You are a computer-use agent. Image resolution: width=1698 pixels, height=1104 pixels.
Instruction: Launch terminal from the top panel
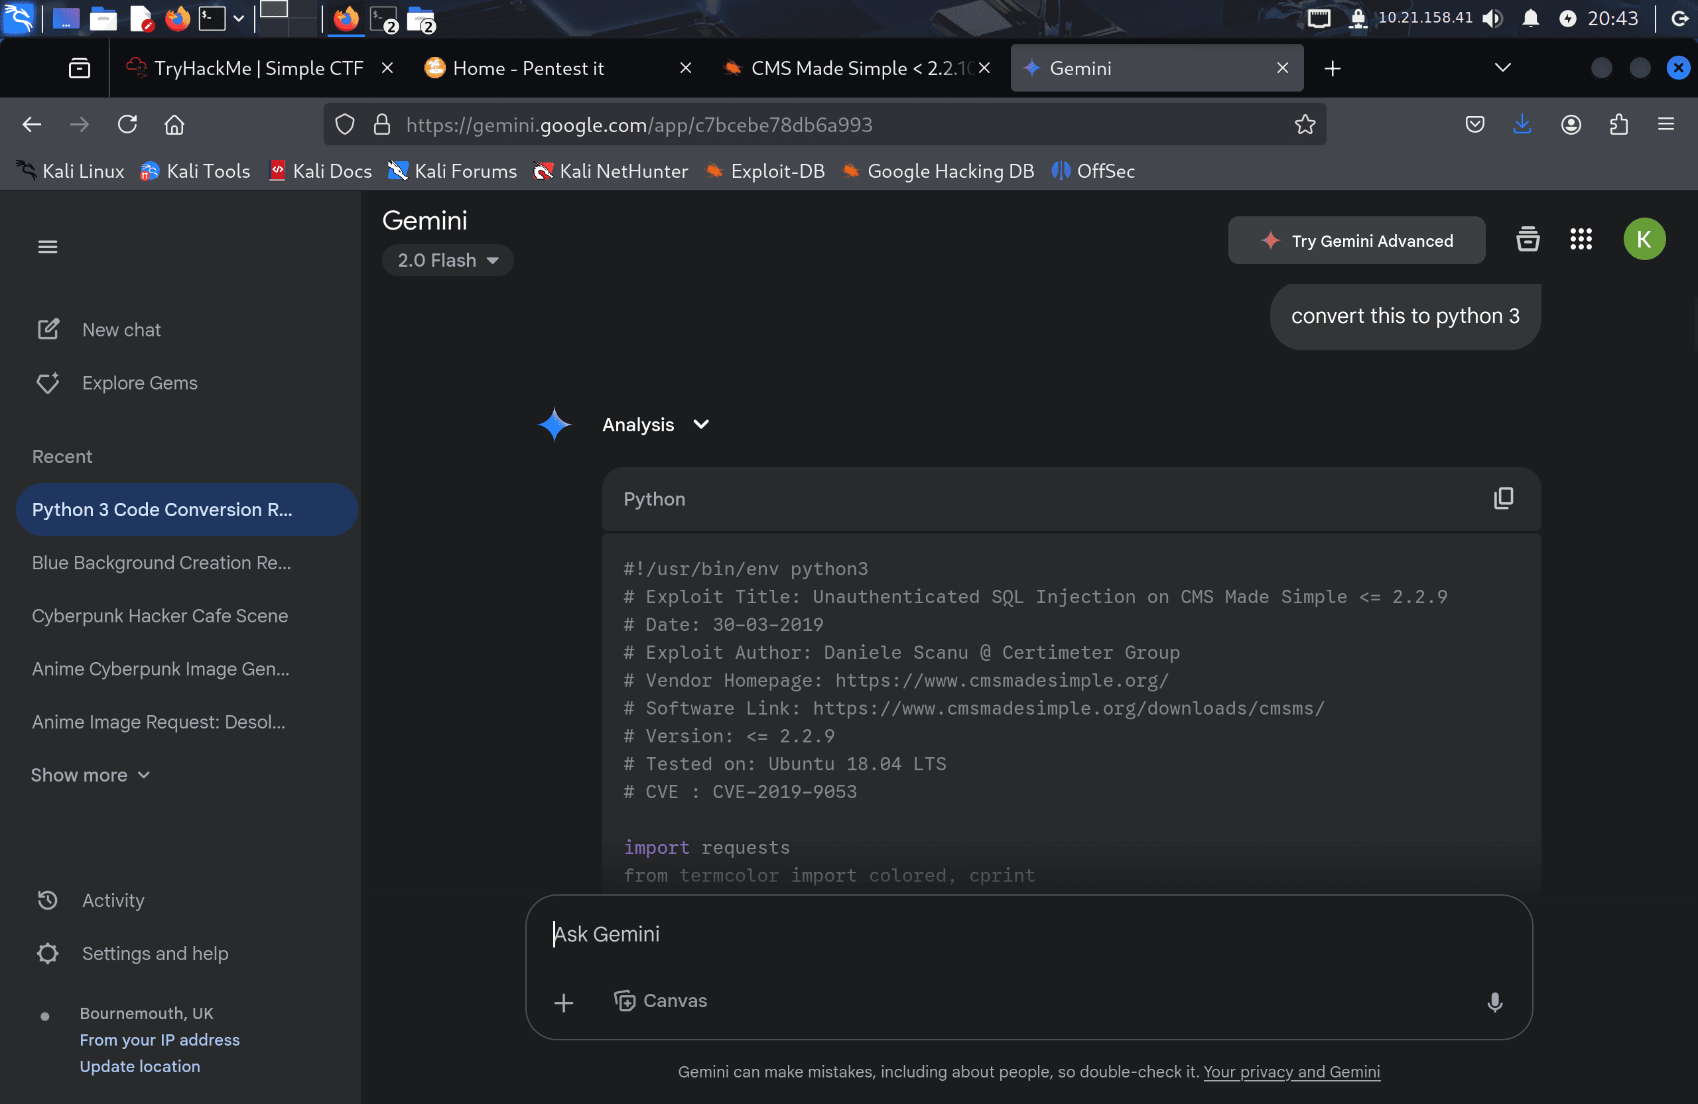click(212, 18)
